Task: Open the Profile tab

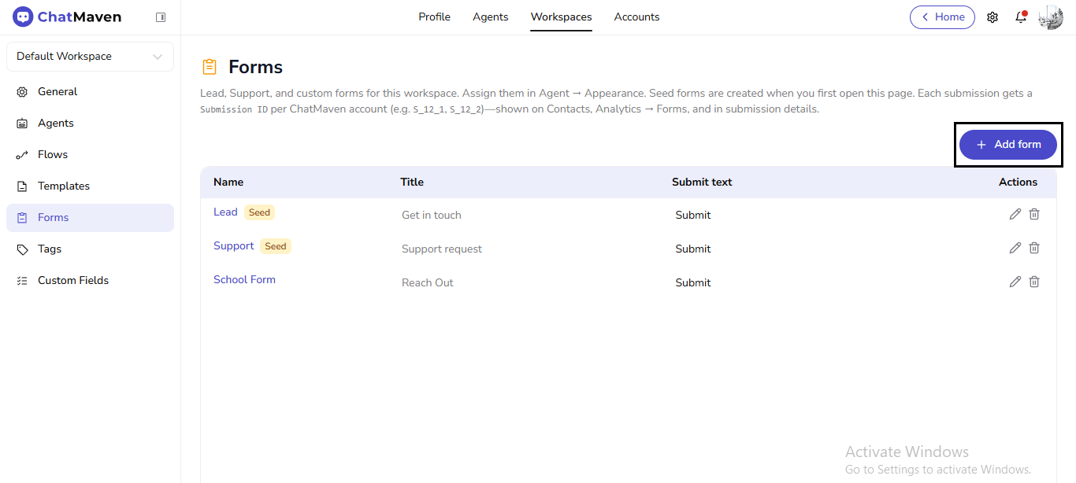Action: click(434, 17)
